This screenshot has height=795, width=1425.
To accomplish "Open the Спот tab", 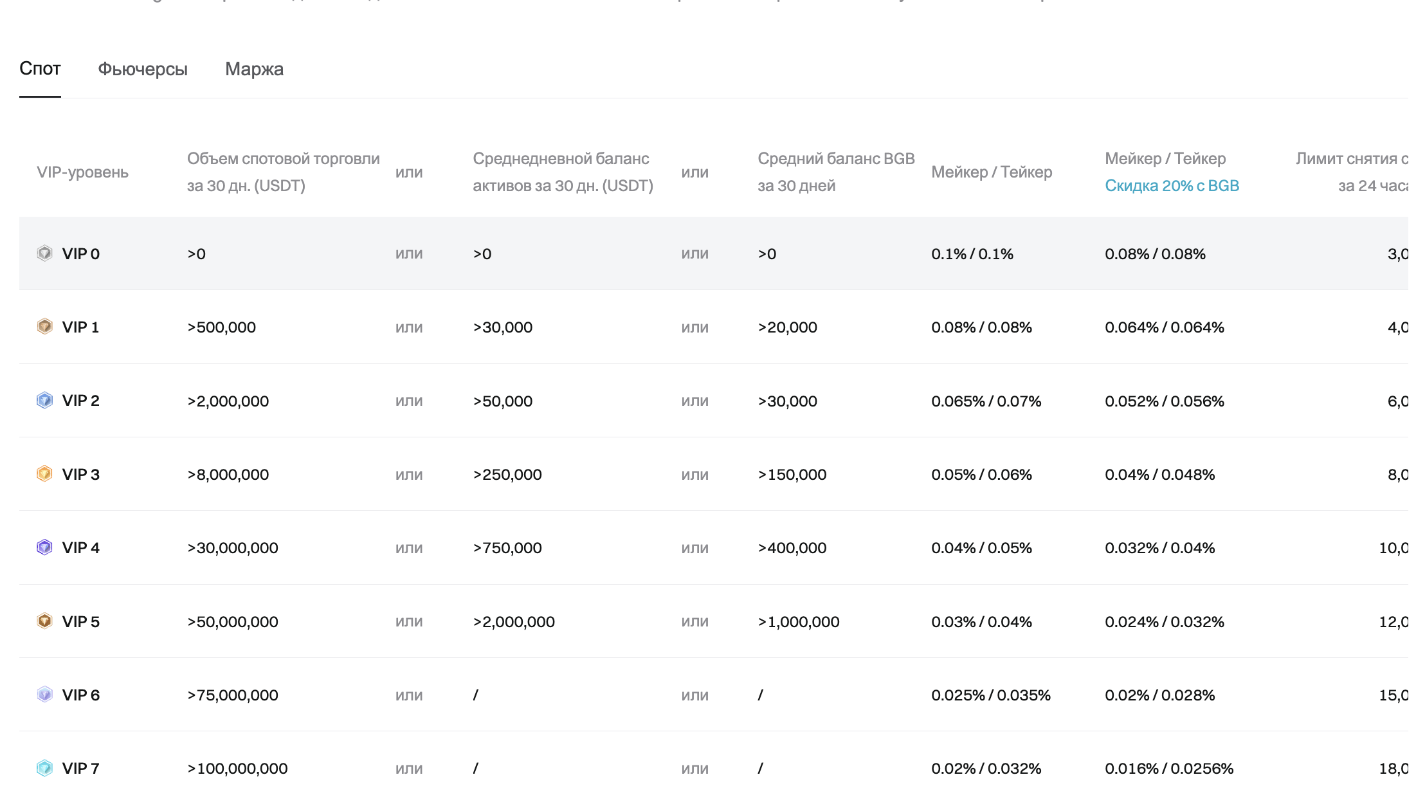I will pos(40,68).
